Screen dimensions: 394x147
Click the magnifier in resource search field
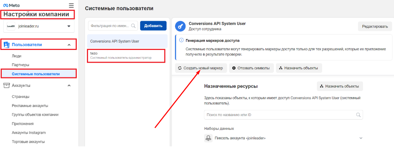358,115
